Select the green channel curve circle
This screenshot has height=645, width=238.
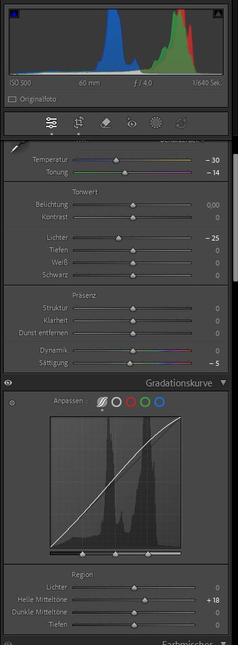coord(145,402)
